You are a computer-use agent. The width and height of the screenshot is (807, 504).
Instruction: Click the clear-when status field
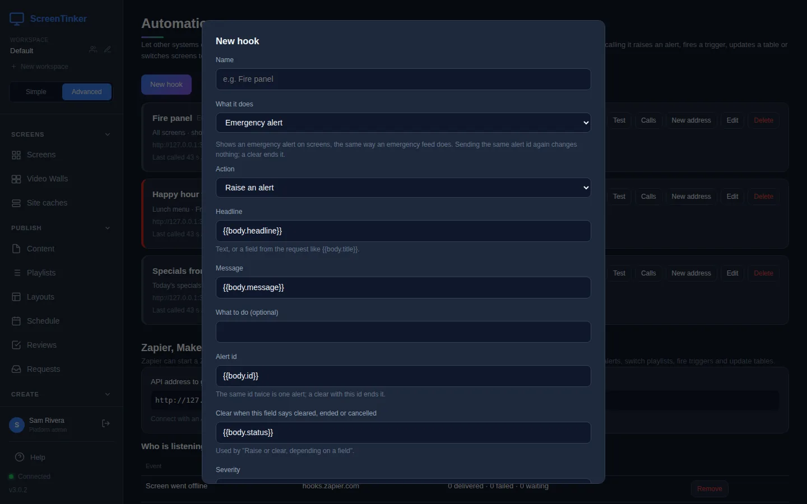[x=403, y=432]
